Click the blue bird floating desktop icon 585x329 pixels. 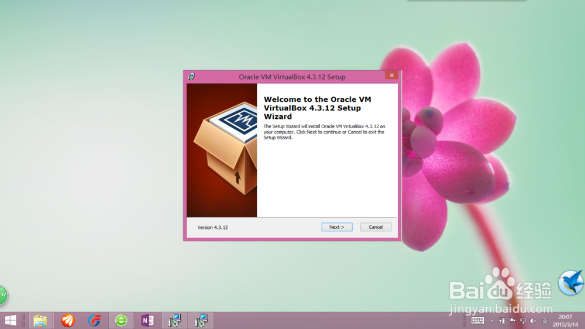coord(571,283)
